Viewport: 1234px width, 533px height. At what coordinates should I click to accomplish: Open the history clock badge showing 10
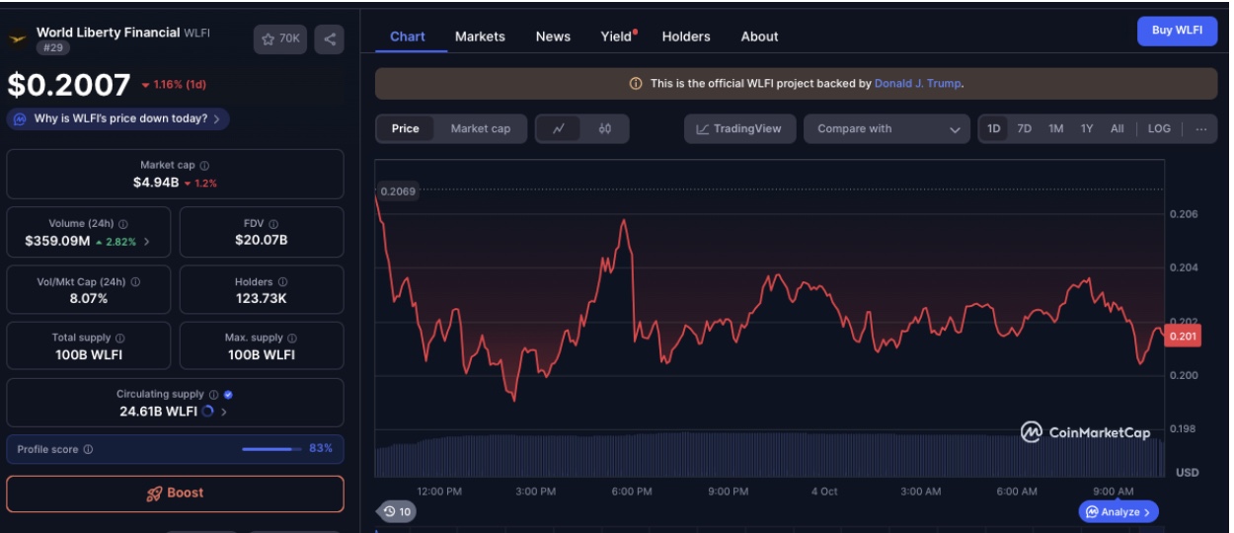pos(397,511)
